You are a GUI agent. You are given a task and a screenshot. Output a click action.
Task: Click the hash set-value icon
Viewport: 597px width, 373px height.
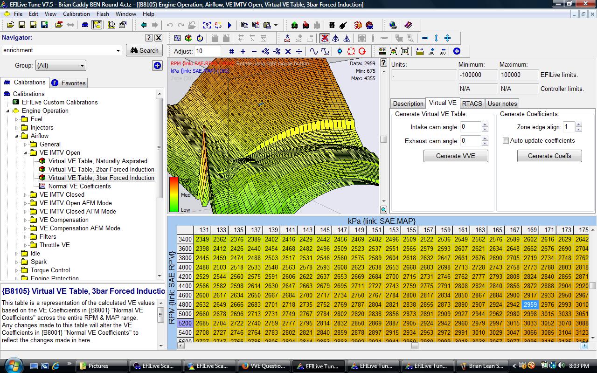(x=232, y=51)
